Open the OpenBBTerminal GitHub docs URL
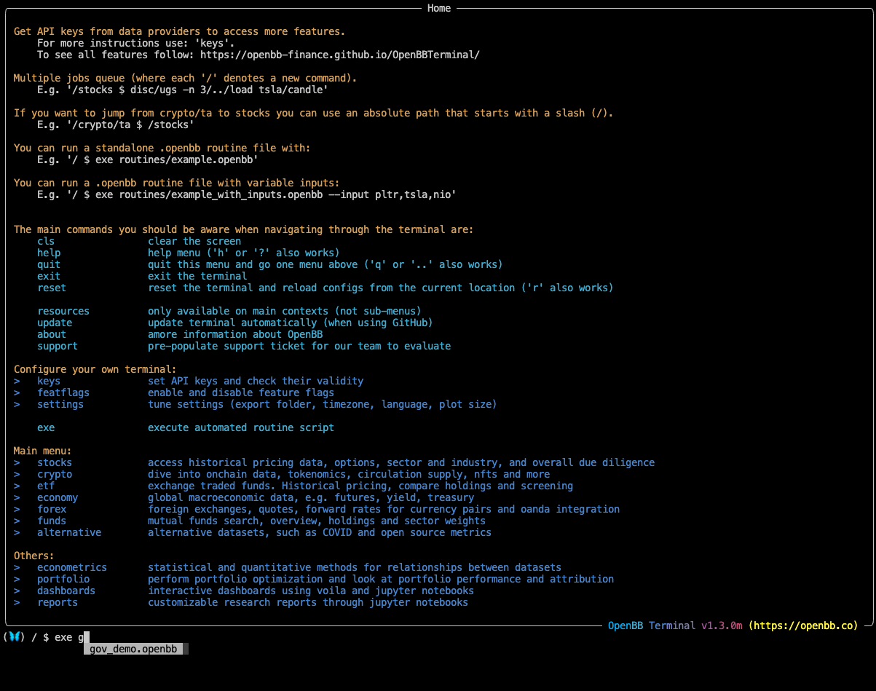 click(340, 55)
